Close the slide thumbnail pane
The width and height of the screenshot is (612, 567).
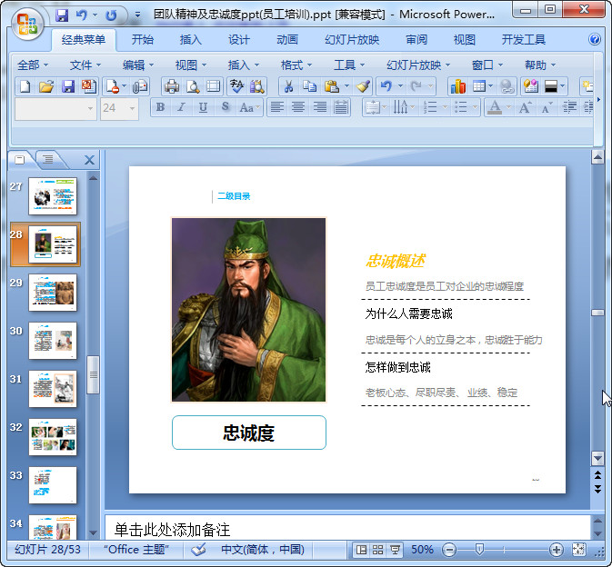coord(89,160)
